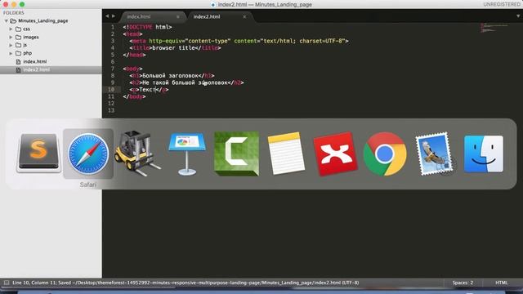Expand the js folder
Screen dimensions: 523x294
pos(11,45)
